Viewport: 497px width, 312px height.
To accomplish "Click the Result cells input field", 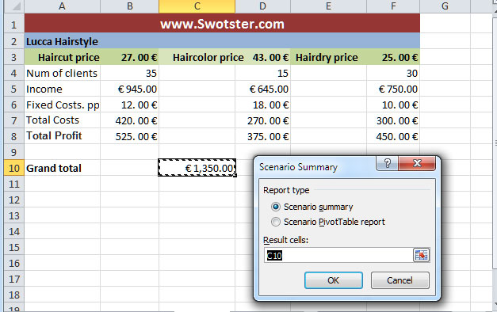I will tap(338, 255).
